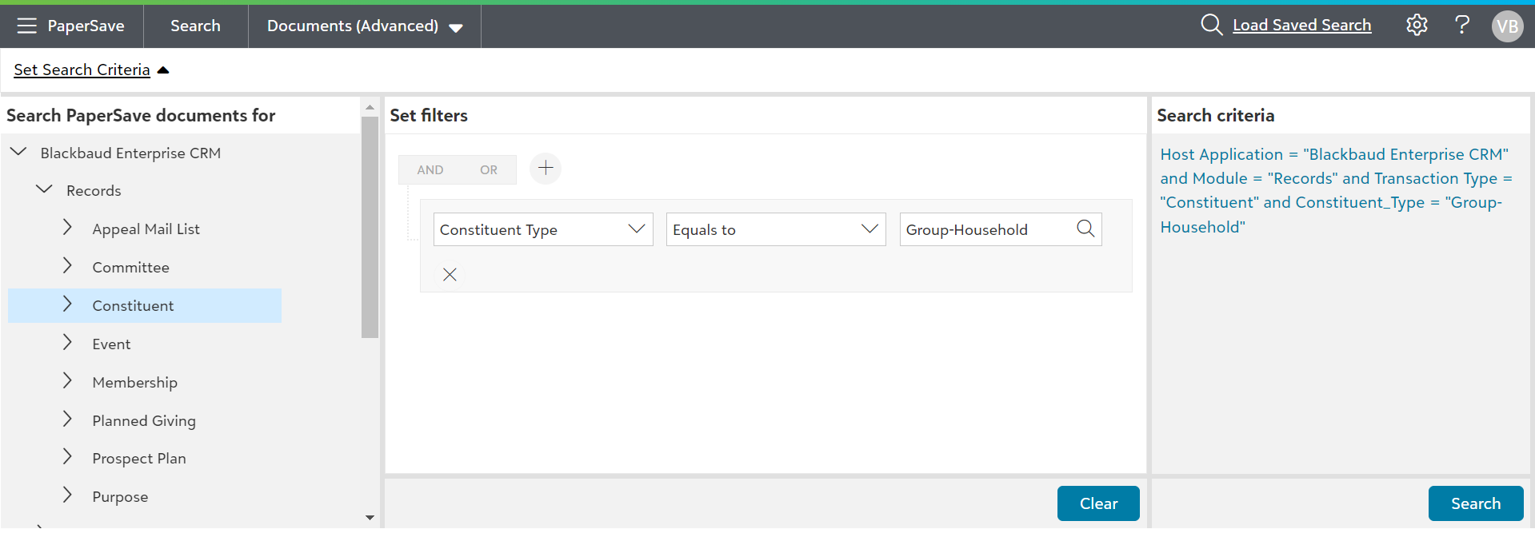Image resolution: width=1535 pixels, height=537 pixels.
Task: Click the Load Saved Search link
Action: [1301, 26]
